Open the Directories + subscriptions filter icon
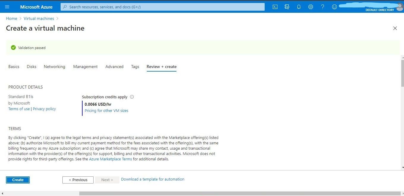The width and height of the screenshot is (404, 196). pyautogui.click(x=287, y=7)
